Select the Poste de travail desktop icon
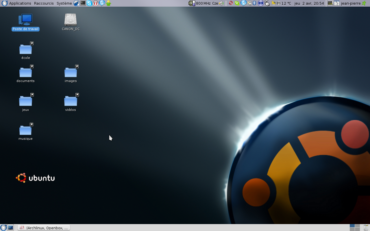 coord(25,22)
